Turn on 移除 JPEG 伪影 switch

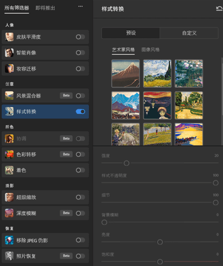(x=81, y=240)
